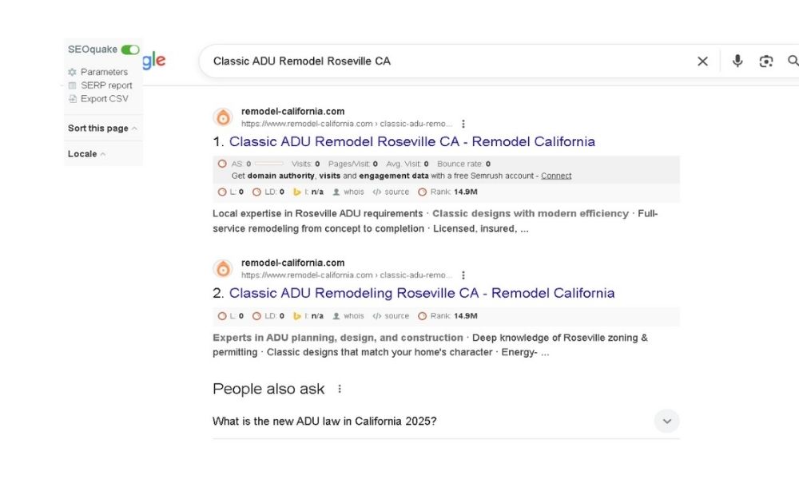Start voice search with microphone icon
799x479 pixels.
(x=737, y=61)
